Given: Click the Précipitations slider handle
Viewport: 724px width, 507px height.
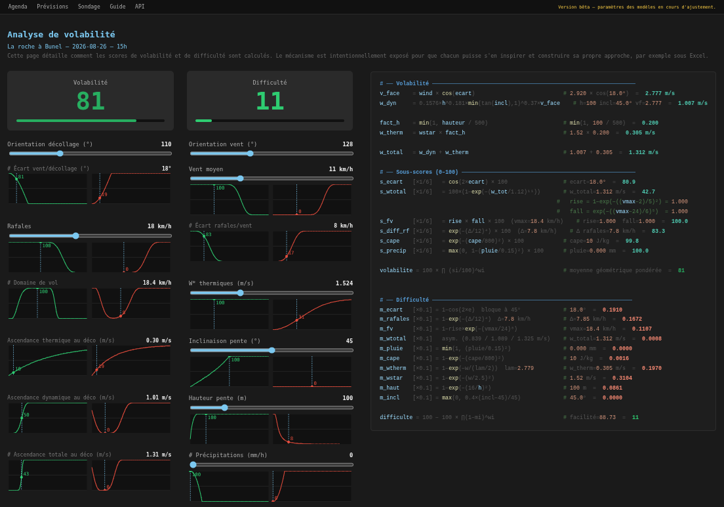Looking at the screenshot, I should (x=193, y=464).
